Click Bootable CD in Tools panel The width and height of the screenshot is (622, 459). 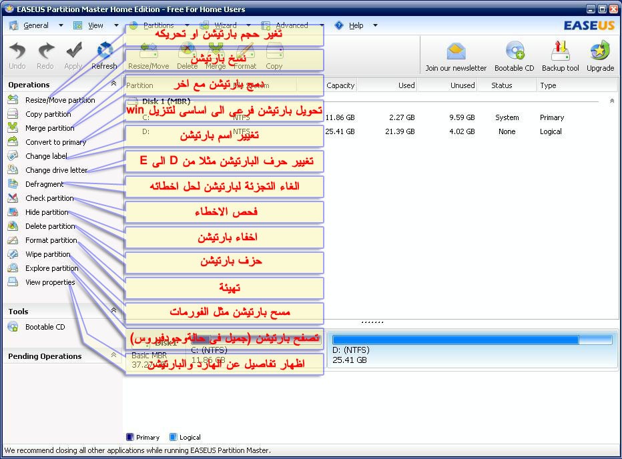pyautogui.click(x=45, y=327)
